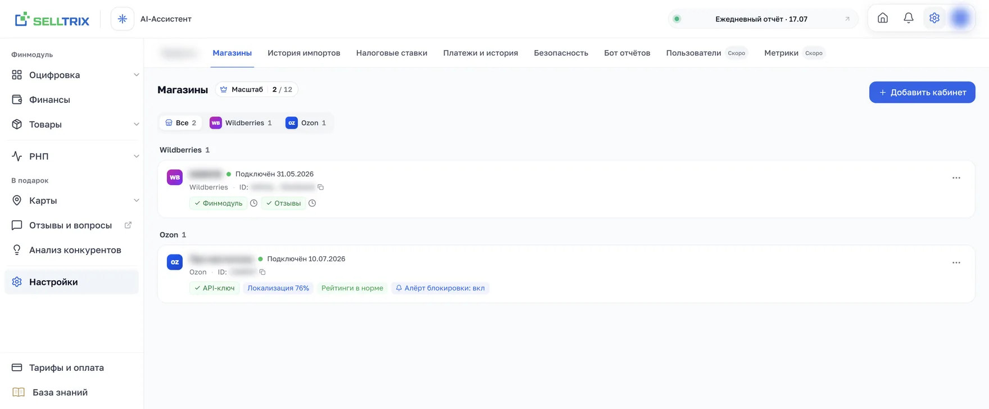
Task: Click Подключён 31.05.2026 text
Action: click(274, 174)
